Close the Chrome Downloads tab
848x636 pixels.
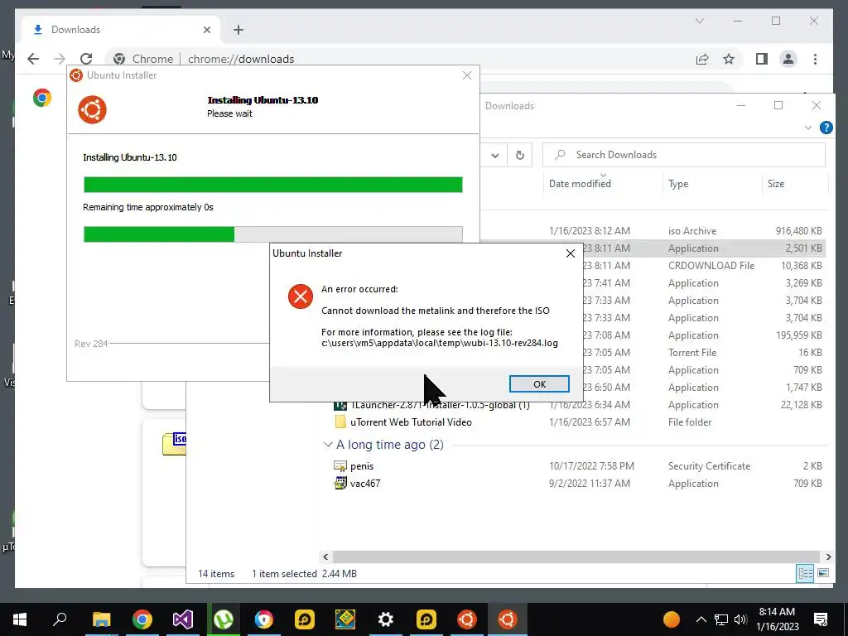coord(206,30)
